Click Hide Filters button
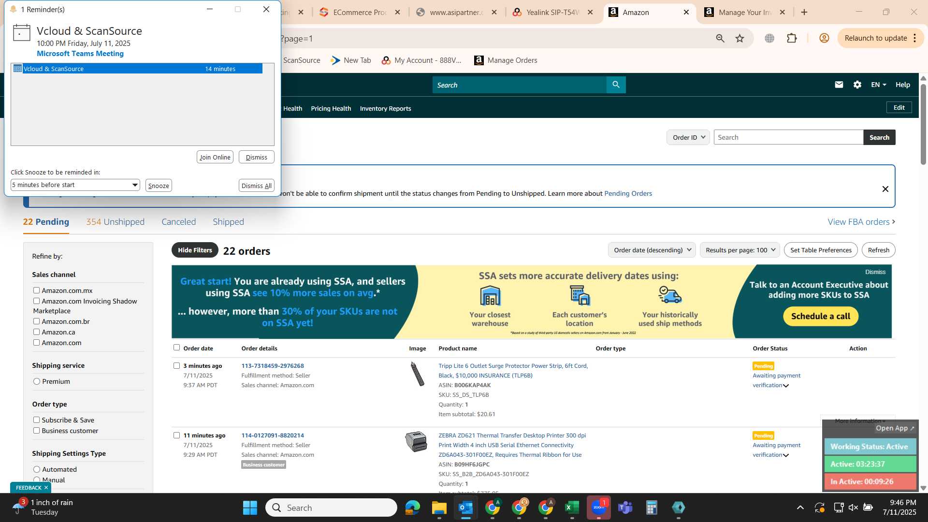 (195, 250)
